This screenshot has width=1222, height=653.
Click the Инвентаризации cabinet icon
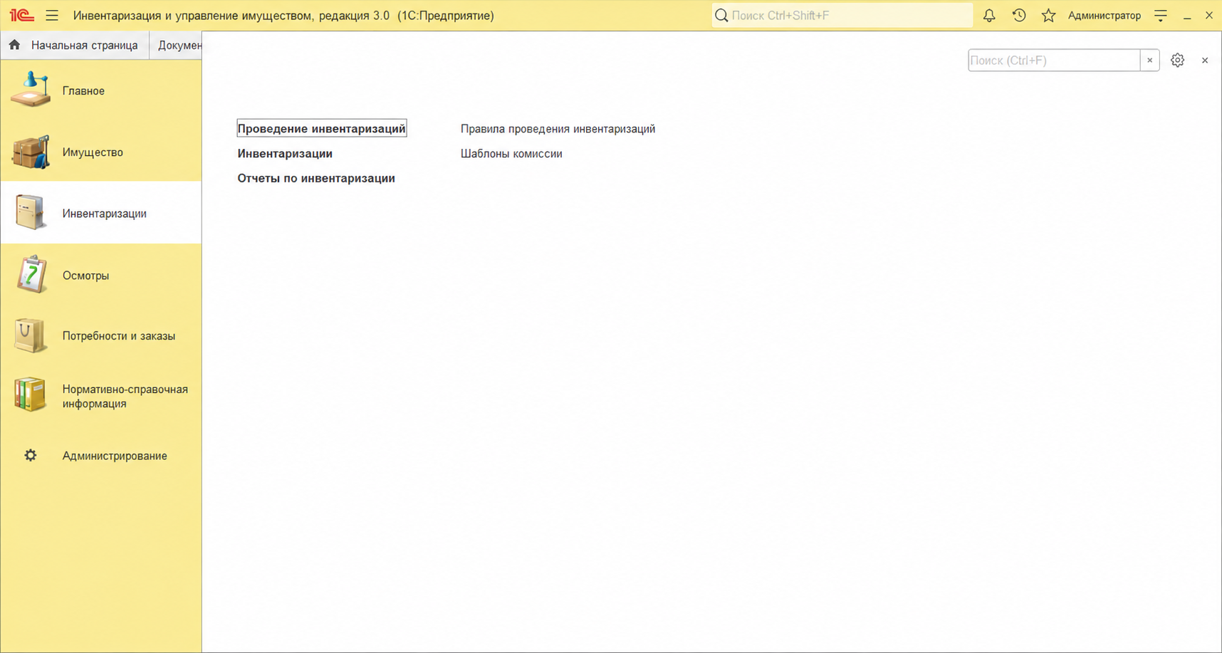(31, 212)
